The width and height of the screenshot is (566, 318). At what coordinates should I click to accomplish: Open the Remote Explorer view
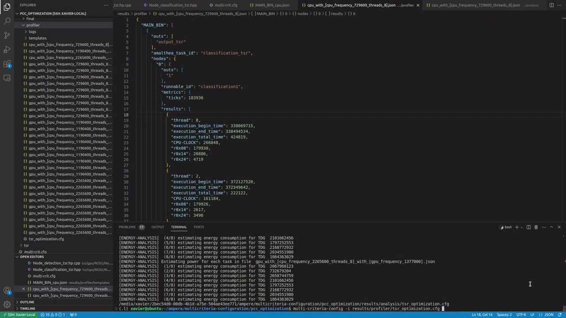pos(7,78)
